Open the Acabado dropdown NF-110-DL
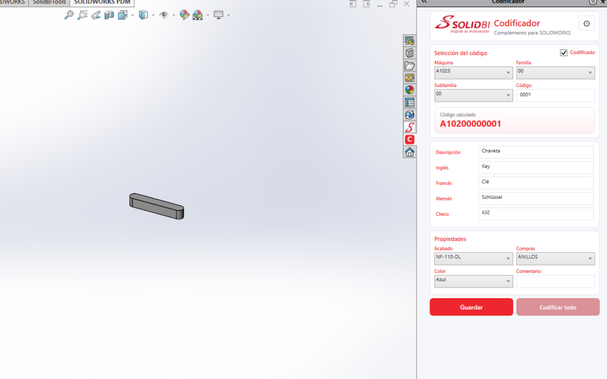This screenshot has width=607, height=379. click(x=473, y=259)
